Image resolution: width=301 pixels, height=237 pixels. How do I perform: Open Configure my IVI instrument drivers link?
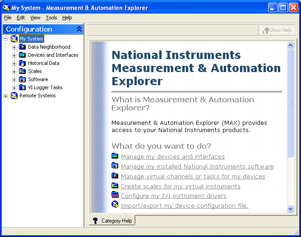tap(174, 196)
